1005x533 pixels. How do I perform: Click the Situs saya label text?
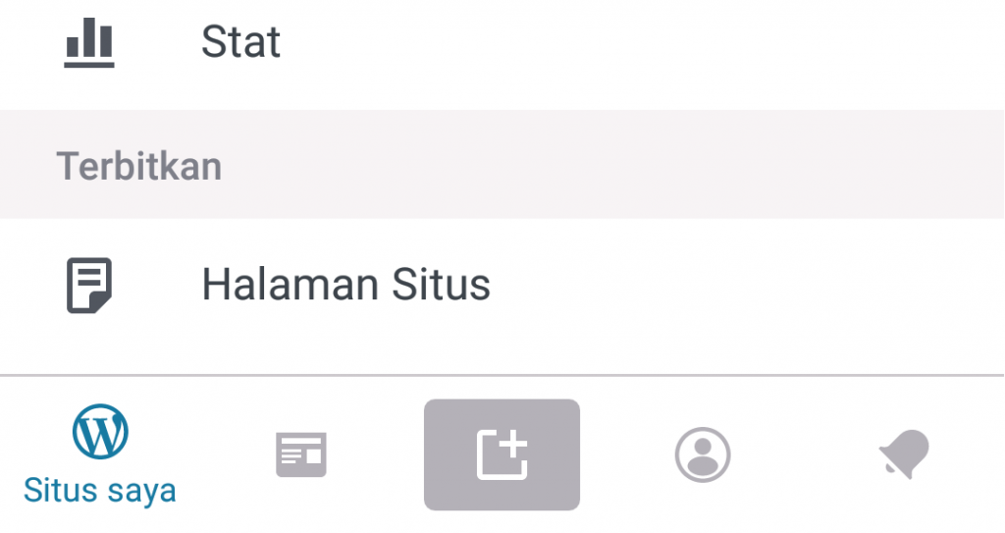100,491
